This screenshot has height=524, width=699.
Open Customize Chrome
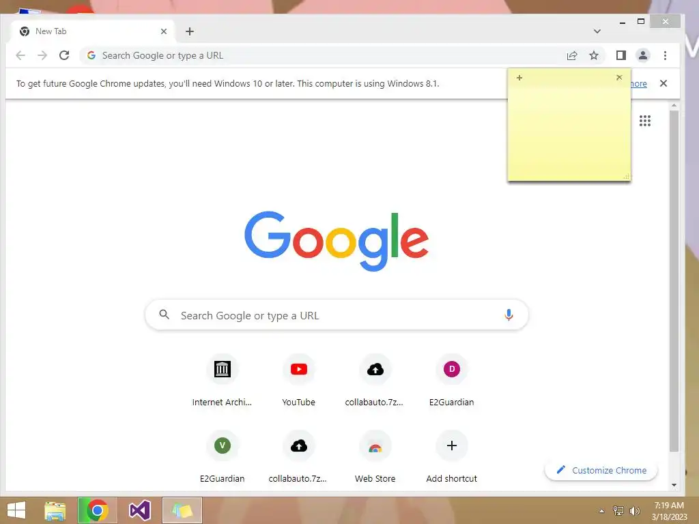pyautogui.click(x=601, y=470)
